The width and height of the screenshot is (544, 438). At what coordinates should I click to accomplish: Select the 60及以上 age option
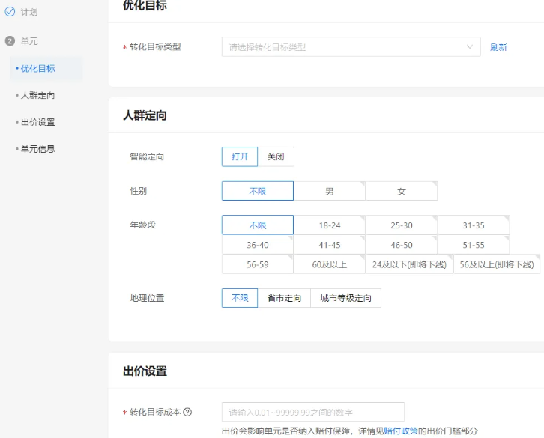pos(330,264)
